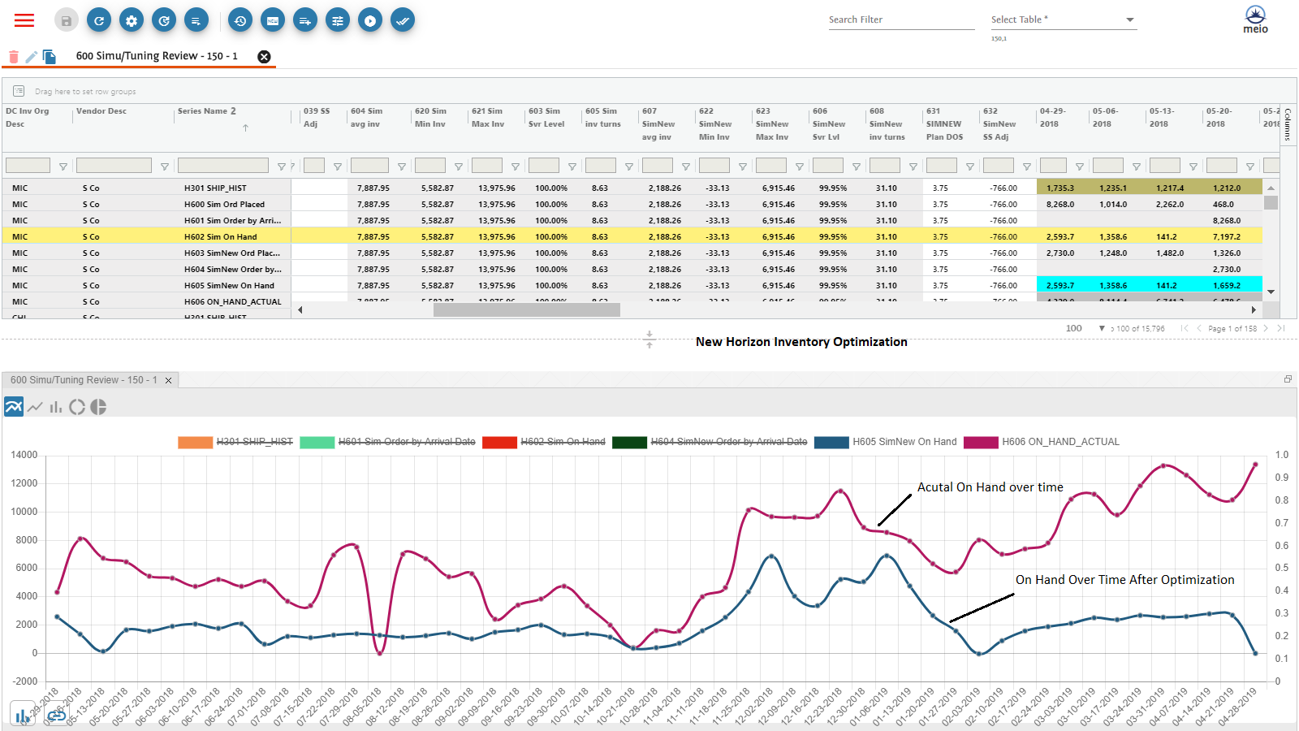Image resolution: width=1299 pixels, height=731 pixels.
Task: Click the Search Filter input field
Action: [900, 20]
